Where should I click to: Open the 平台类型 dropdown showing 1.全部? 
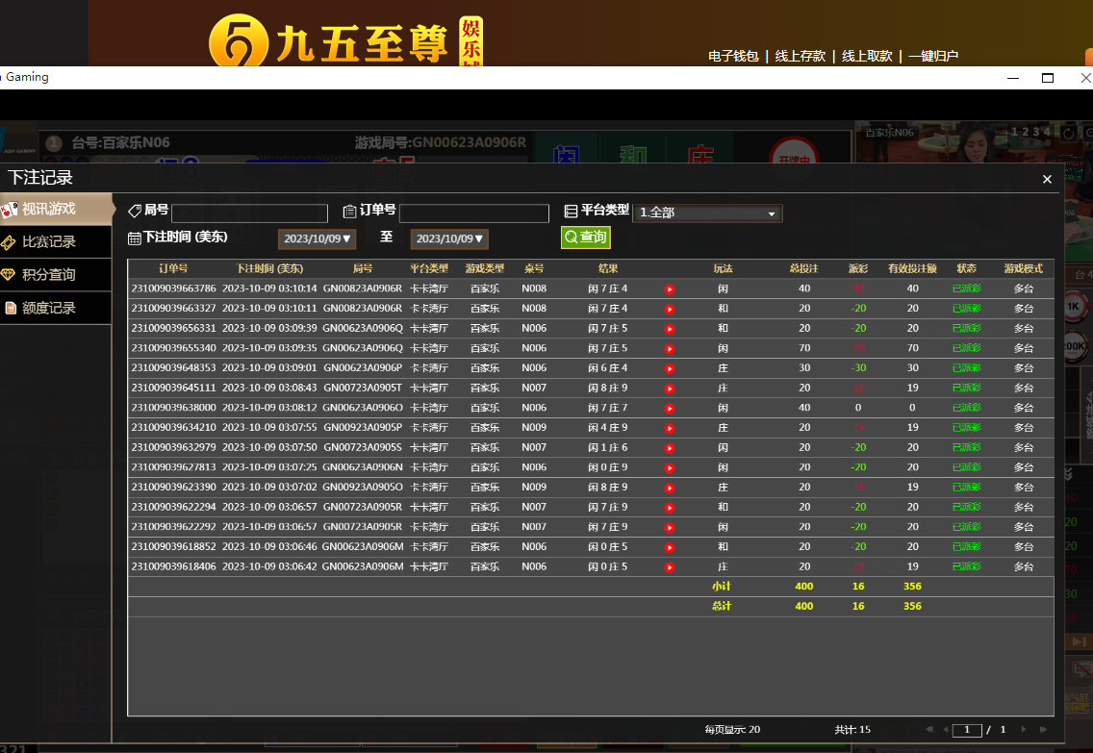707,213
